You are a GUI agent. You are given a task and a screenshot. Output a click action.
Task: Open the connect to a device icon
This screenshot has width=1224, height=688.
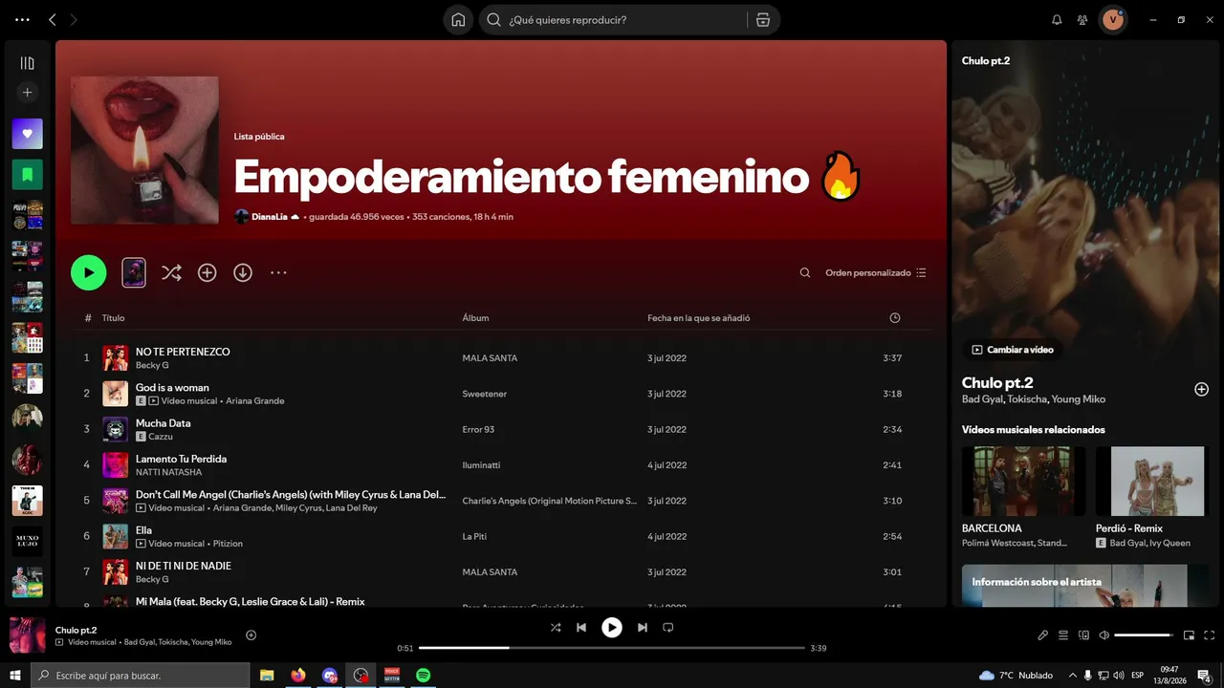click(1083, 635)
